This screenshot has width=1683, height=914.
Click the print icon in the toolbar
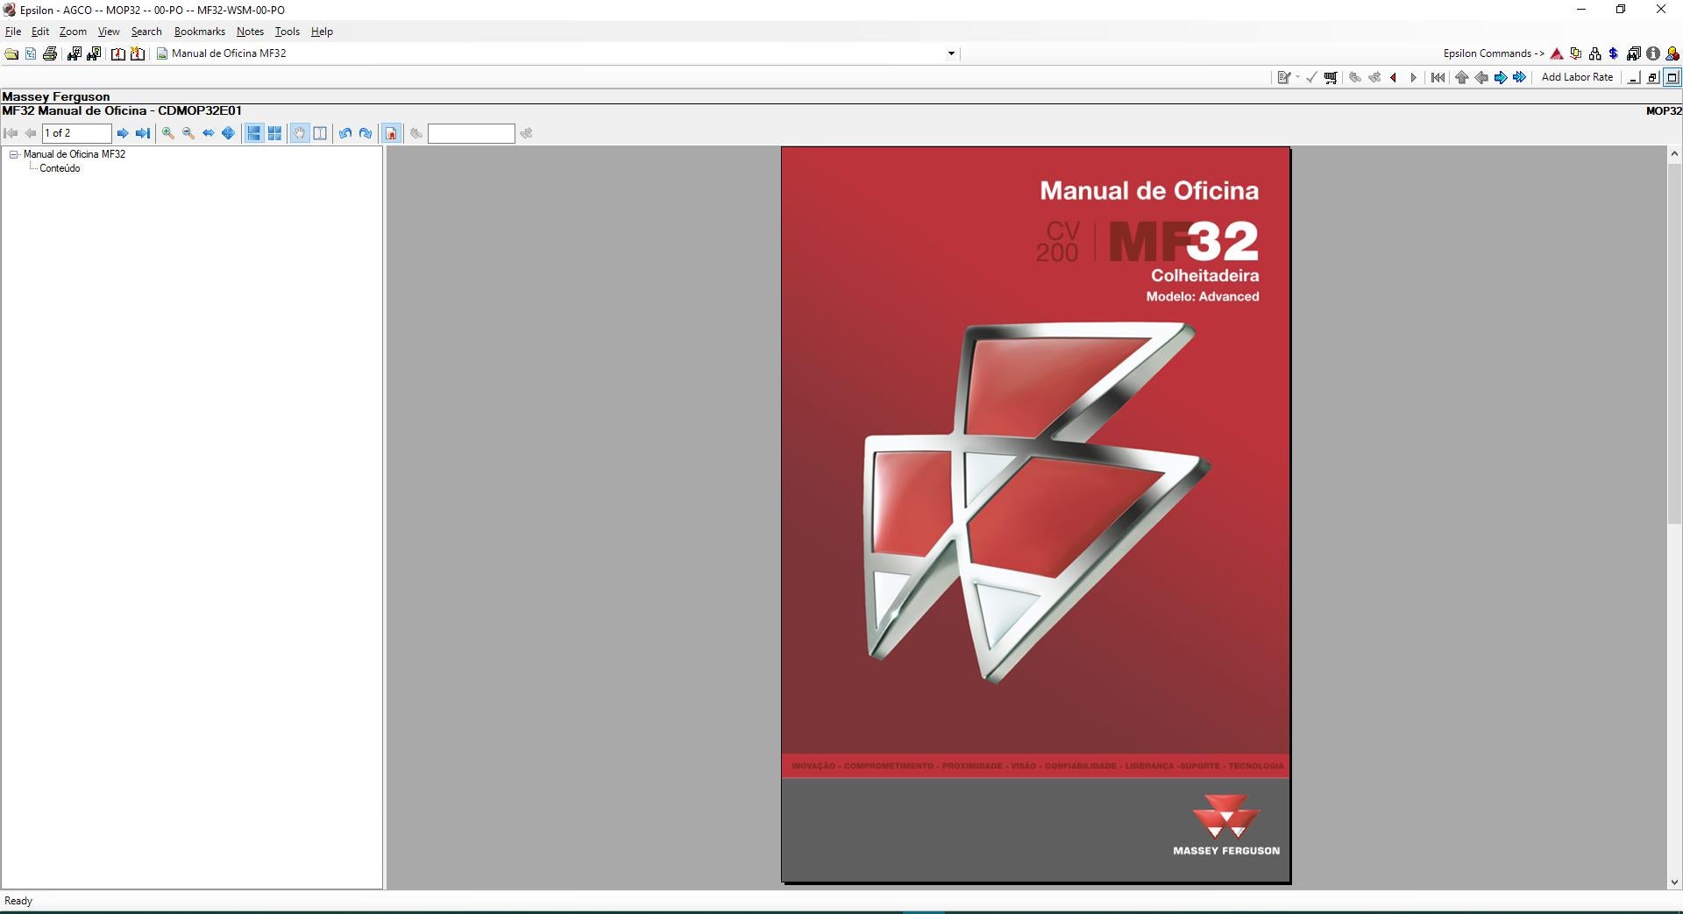click(x=50, y=53)
